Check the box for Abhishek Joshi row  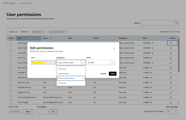click(x=11, y=82)
